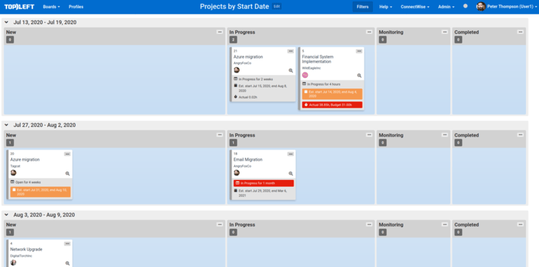Image resolution: width=539 pixels, height=267 pixels.
Task: Click ellipsis on Completed column, Jul 13 week
Action: coord(520,32)
